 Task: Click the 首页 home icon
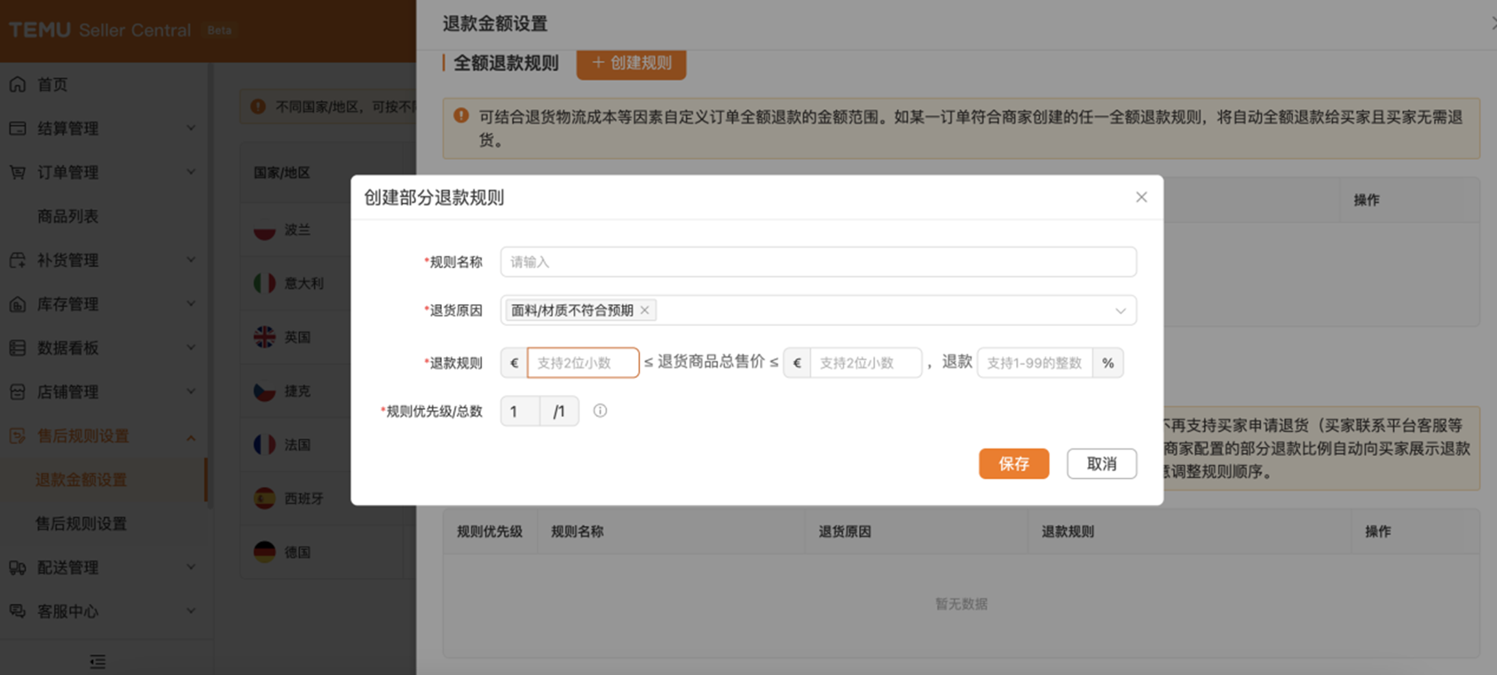coord(18,84)
